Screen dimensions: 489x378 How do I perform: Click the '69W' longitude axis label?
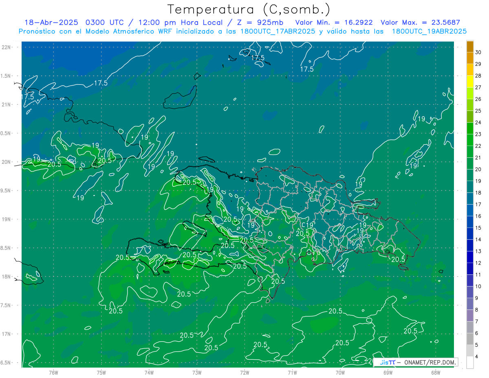[388, 373]
